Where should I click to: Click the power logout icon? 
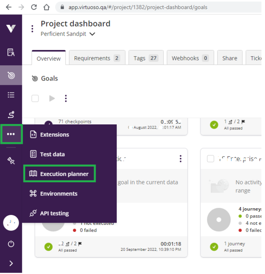pyautogui.click(x=11, y=243)
